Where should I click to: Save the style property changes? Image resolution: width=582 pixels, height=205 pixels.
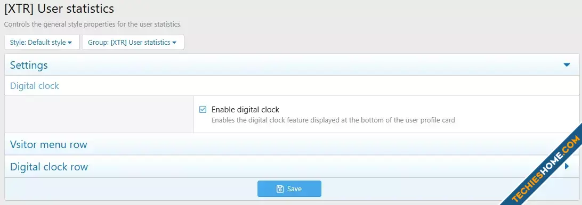tap(289, 188)
